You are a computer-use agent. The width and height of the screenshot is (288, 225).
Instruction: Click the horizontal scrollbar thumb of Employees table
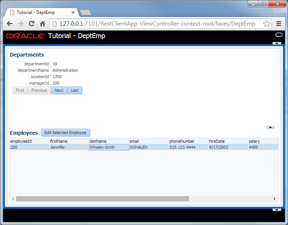[x=103, y=199]
